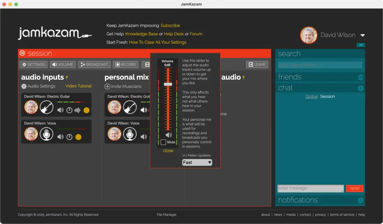Click the jamkazam logo

55,33
